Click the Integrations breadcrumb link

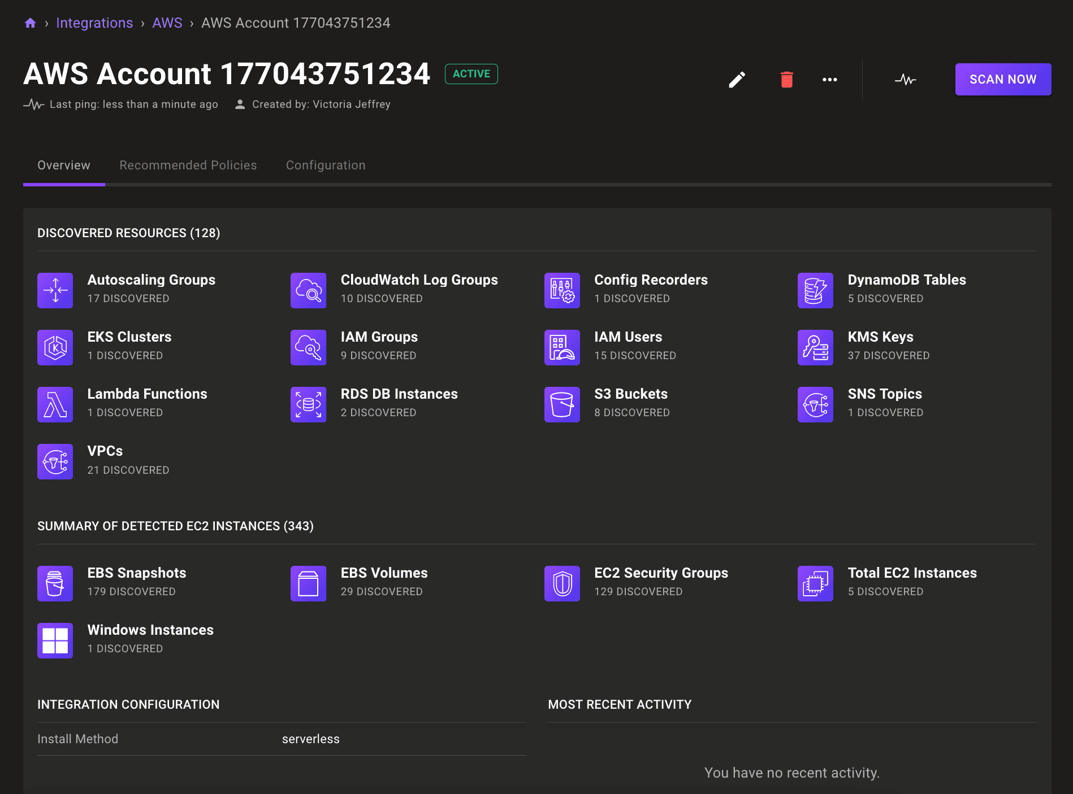(x=94, y=23)
